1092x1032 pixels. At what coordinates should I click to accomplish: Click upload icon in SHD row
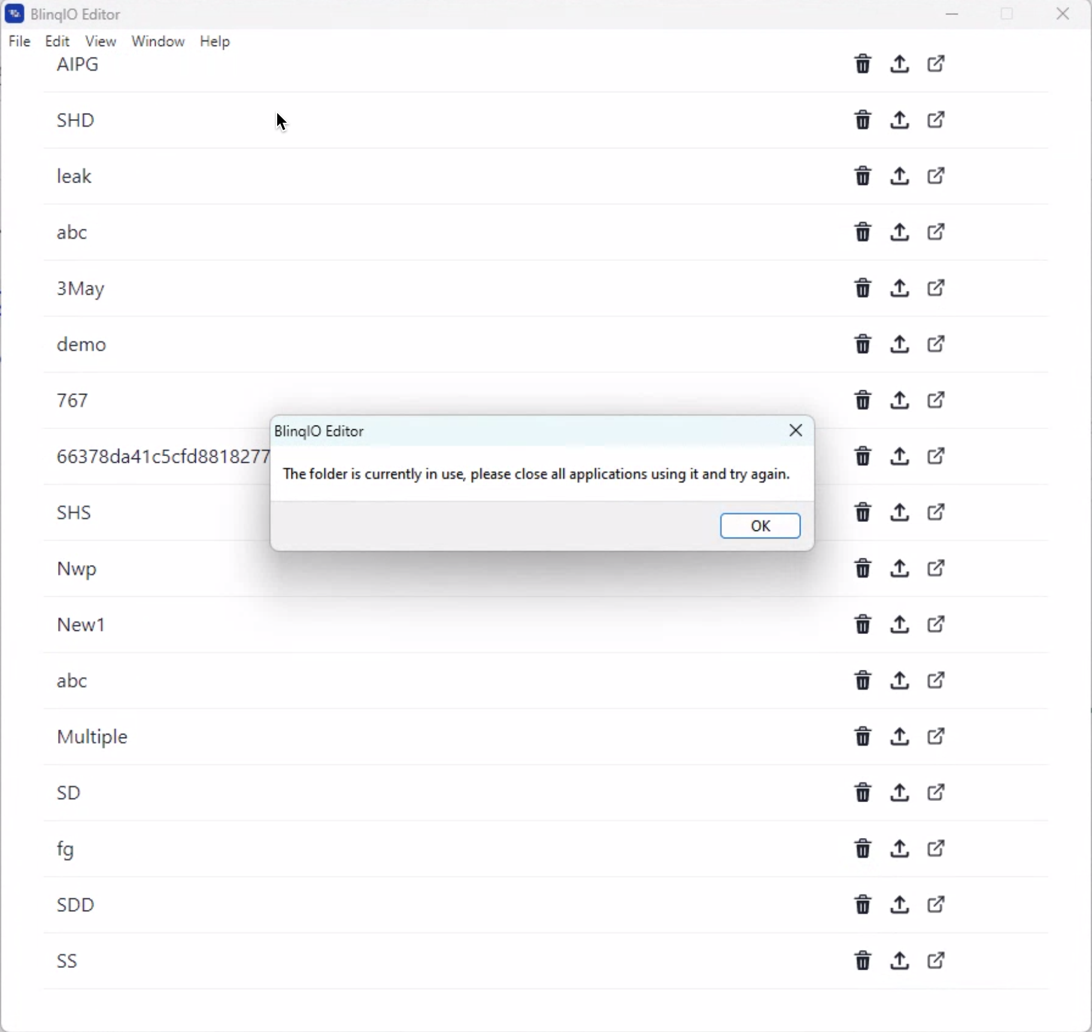(x=899, y=120)
